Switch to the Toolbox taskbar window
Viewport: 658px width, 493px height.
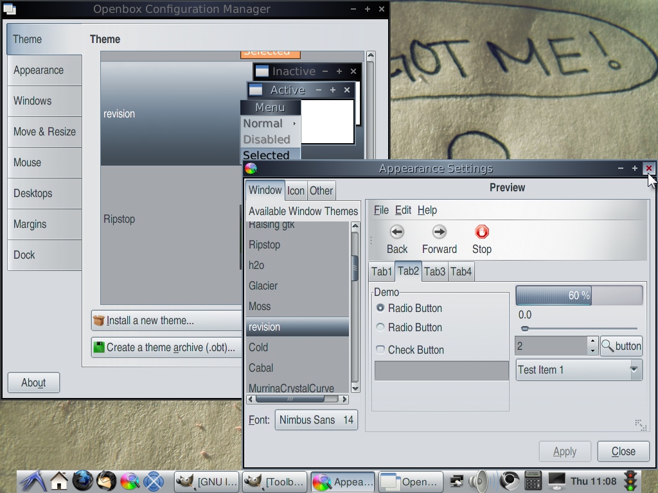coord(274,481)
